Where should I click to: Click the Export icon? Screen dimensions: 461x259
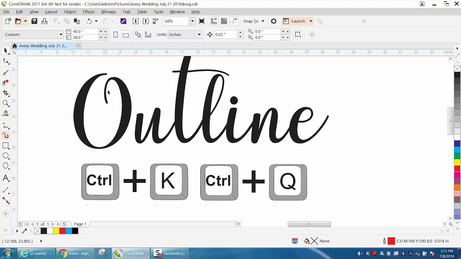(146, 21)
